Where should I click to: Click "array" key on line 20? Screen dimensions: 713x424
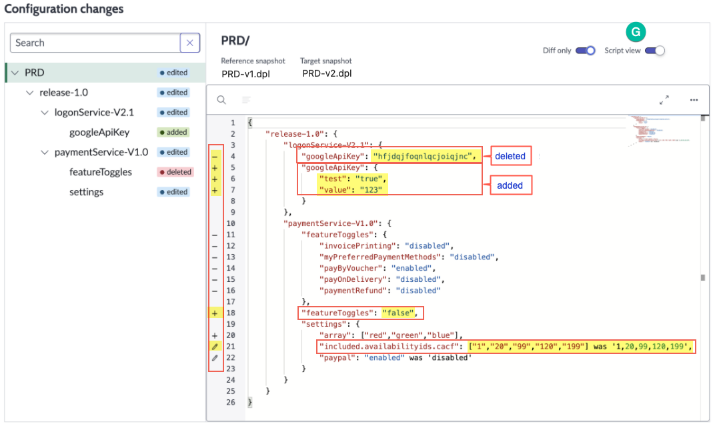point(335,335)
